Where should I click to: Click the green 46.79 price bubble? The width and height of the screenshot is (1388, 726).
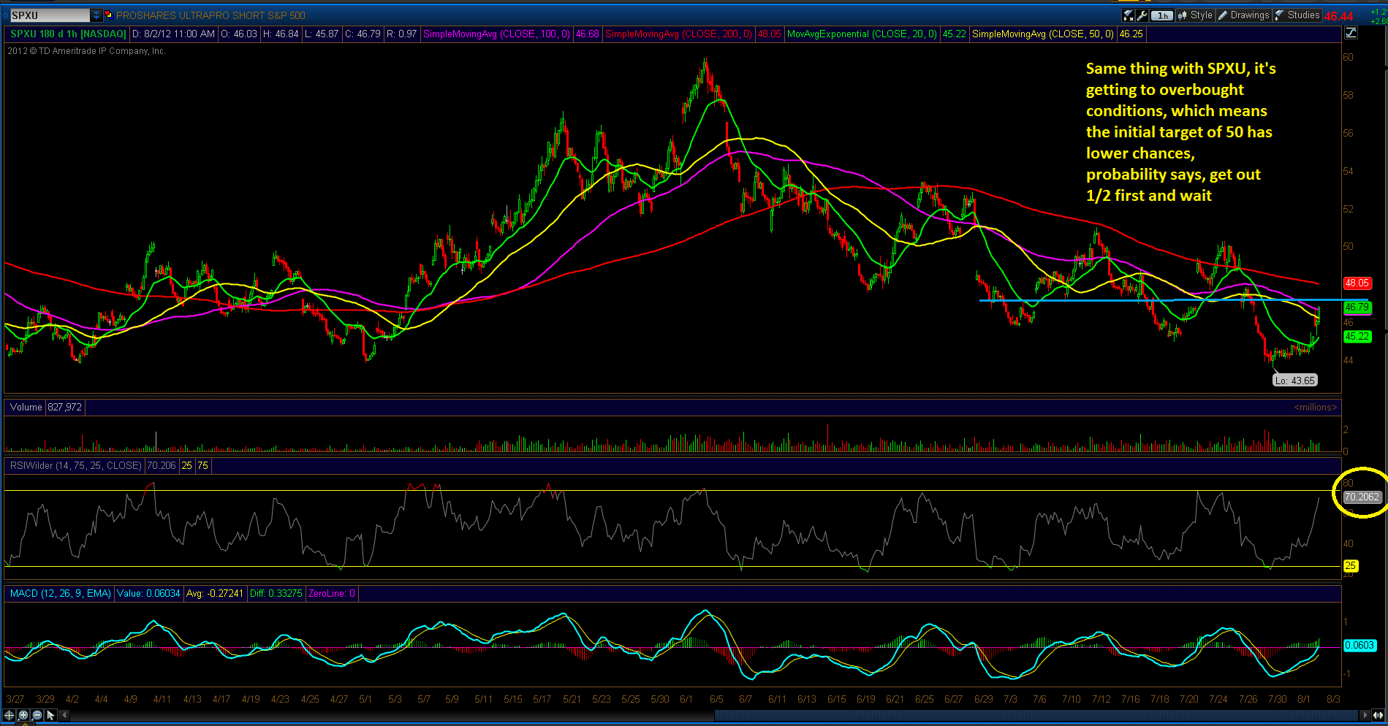pos(1357,307)
